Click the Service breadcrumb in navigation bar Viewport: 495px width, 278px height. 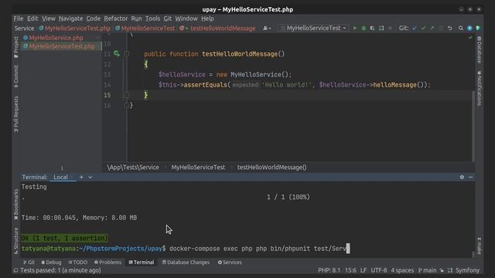click(x=24, y=28)
